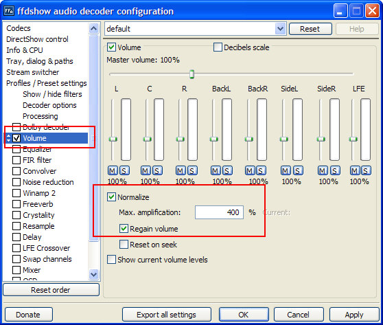The image size is (383, 325).
Task: Check the Reset on seek option
Action: click(x=124, y=245)
